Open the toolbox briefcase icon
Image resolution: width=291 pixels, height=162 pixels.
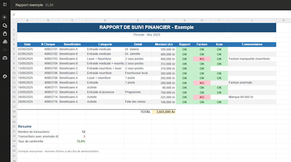5,58
